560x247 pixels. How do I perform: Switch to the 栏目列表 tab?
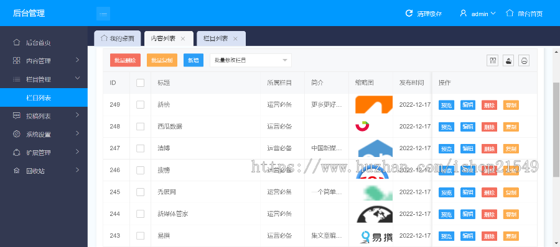[x=221, y=38]
